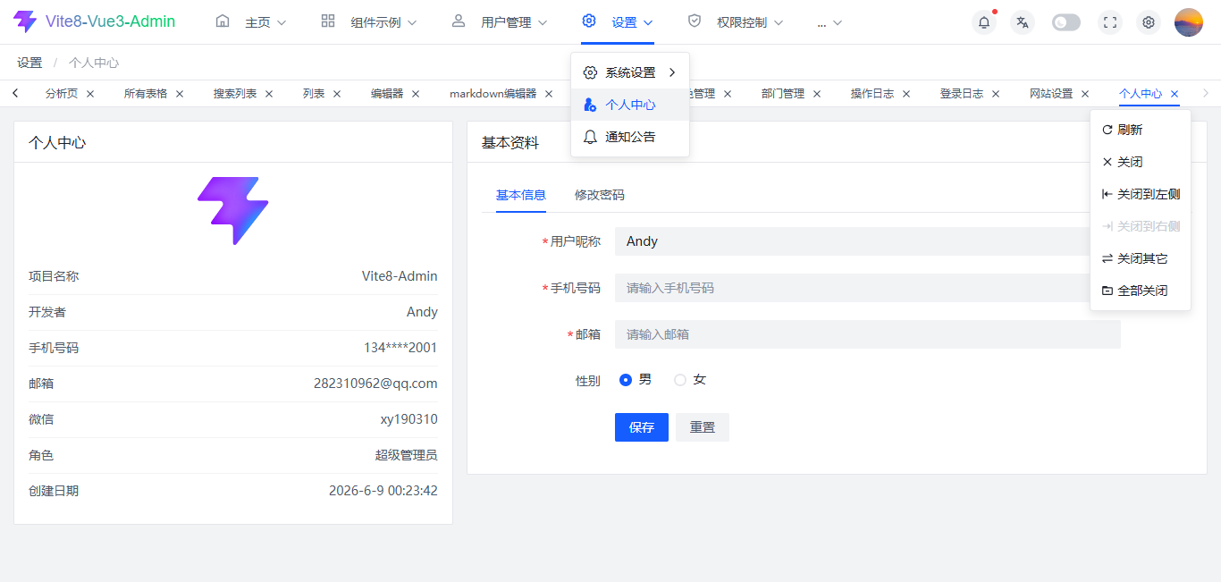Click the 设置 breadcrumb link
1221x582 pixels.
tap(29, 63)
